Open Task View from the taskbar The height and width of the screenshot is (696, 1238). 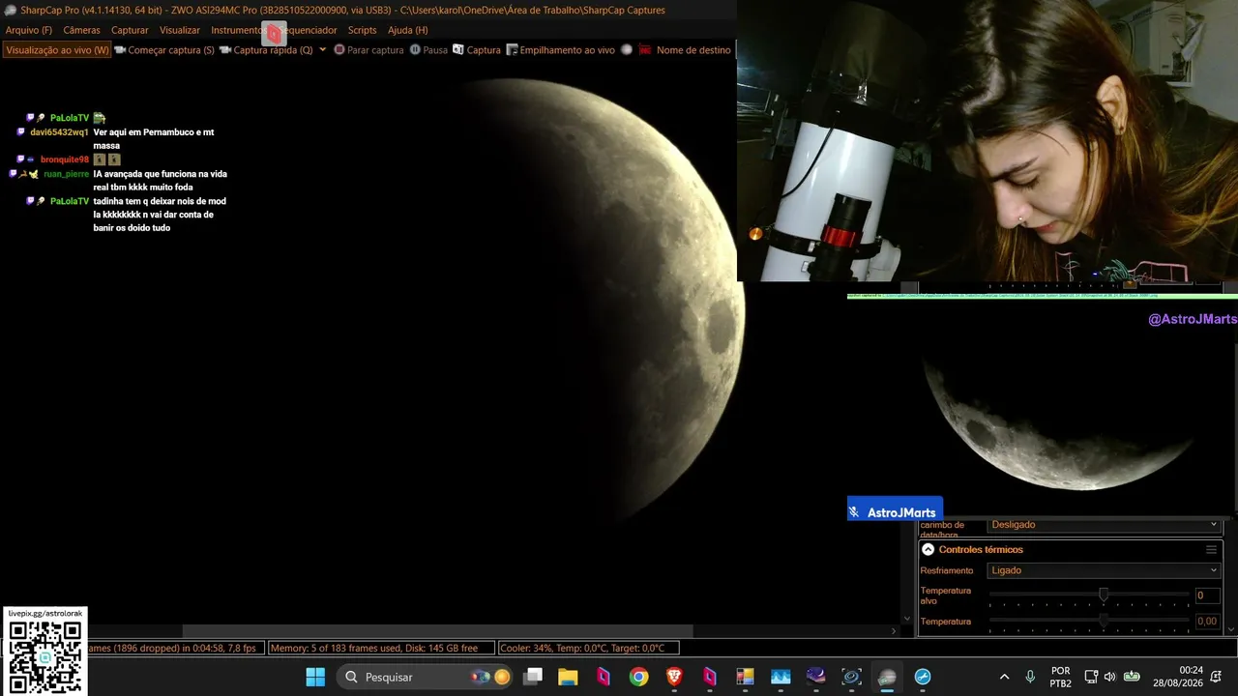533,677
